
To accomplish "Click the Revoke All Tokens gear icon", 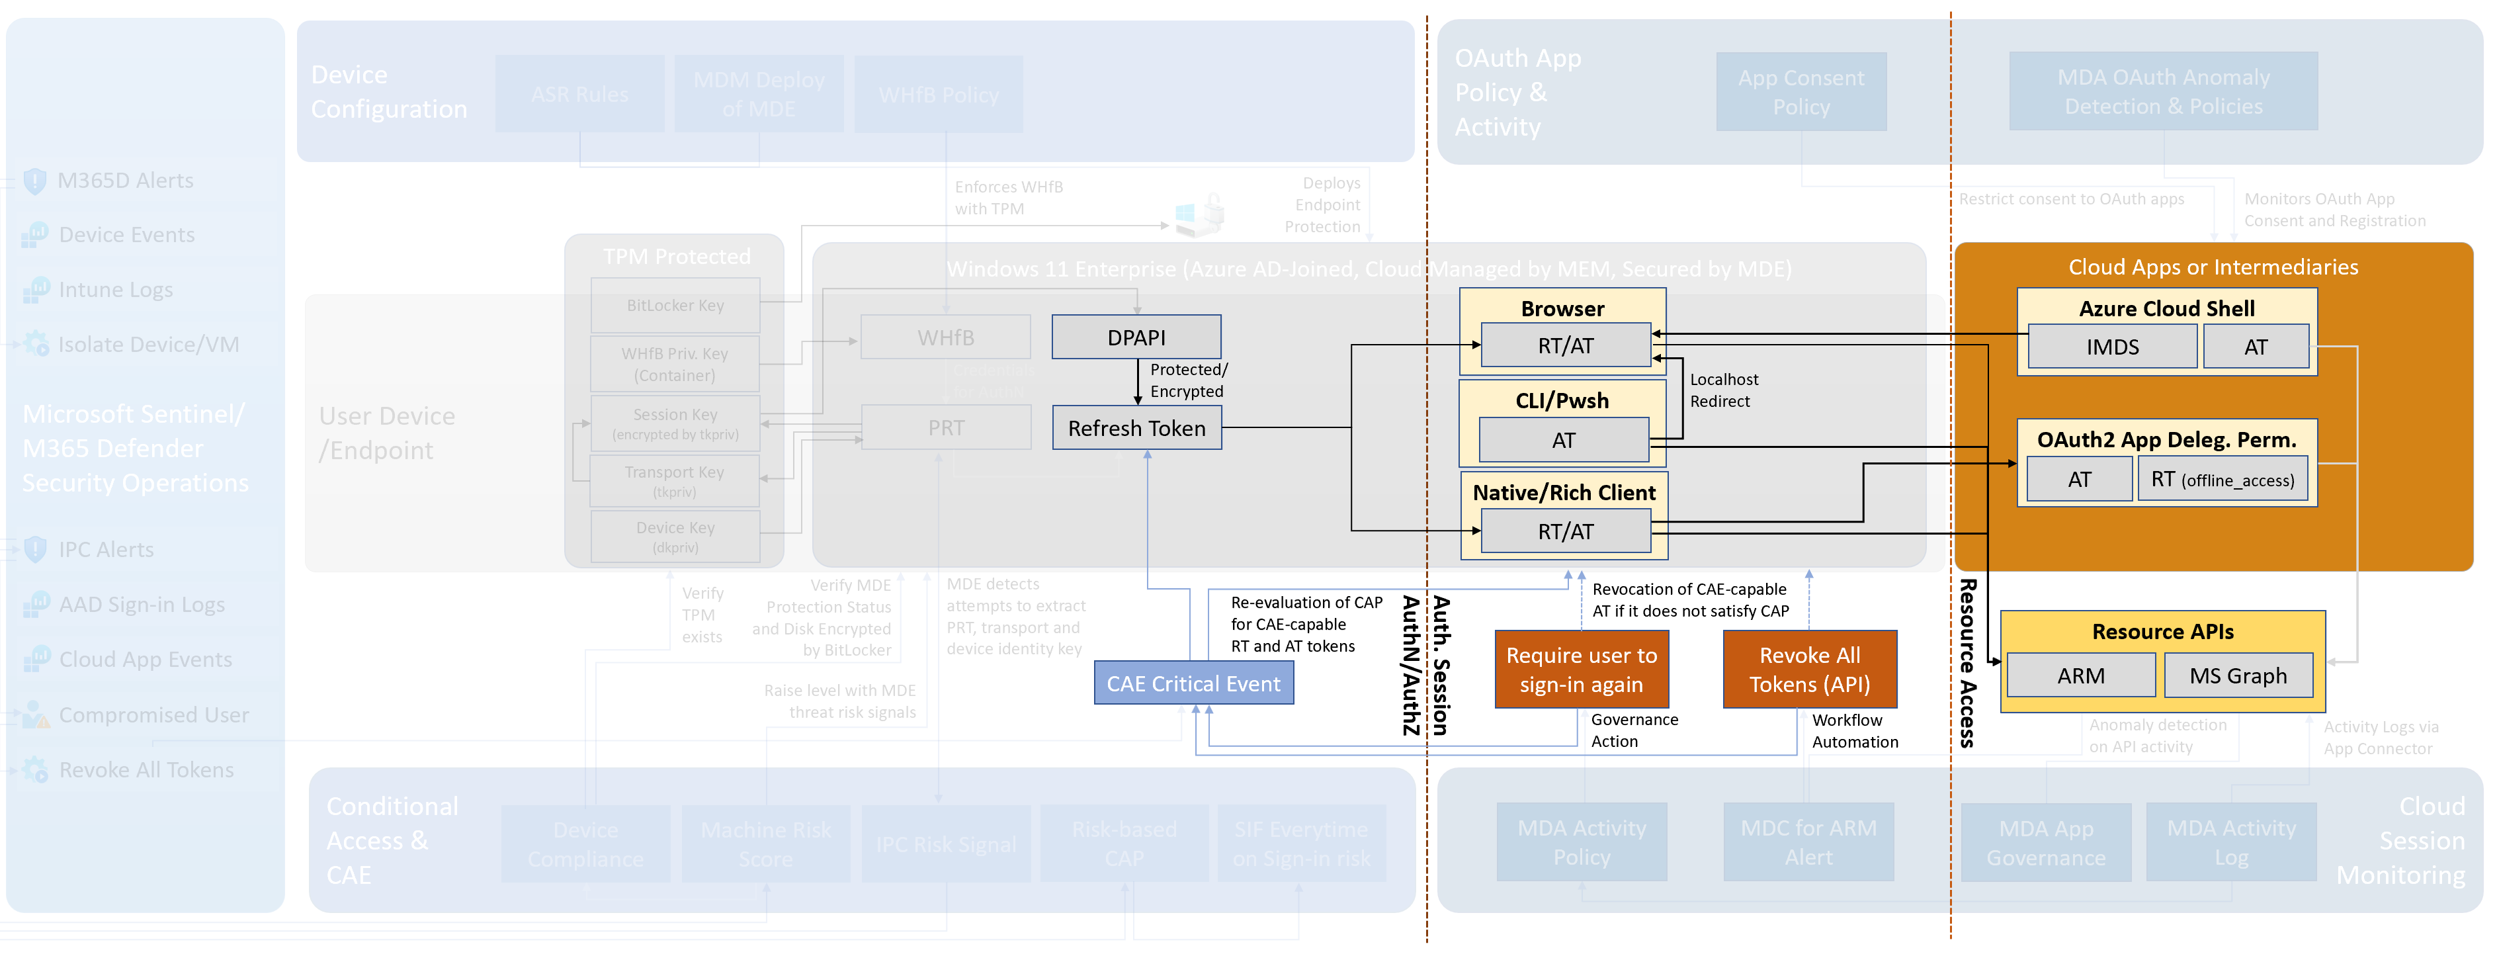I will (x=36, y=769).
